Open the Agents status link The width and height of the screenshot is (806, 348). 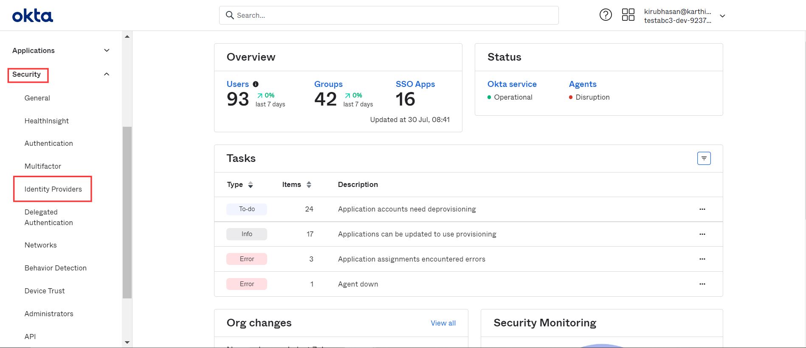coord(583,84)
